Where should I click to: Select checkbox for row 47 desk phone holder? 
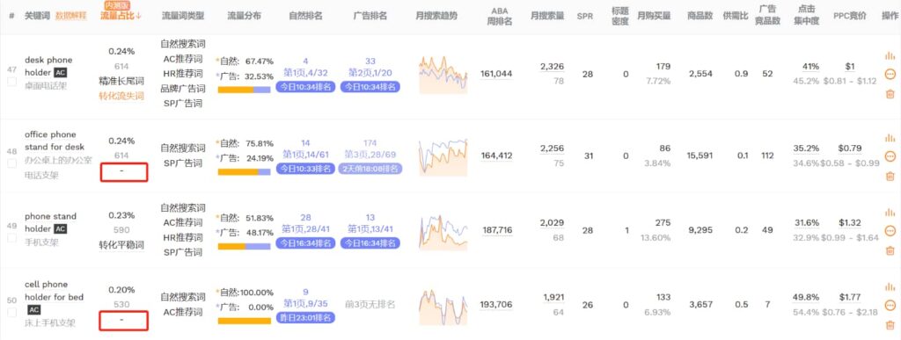11,82
